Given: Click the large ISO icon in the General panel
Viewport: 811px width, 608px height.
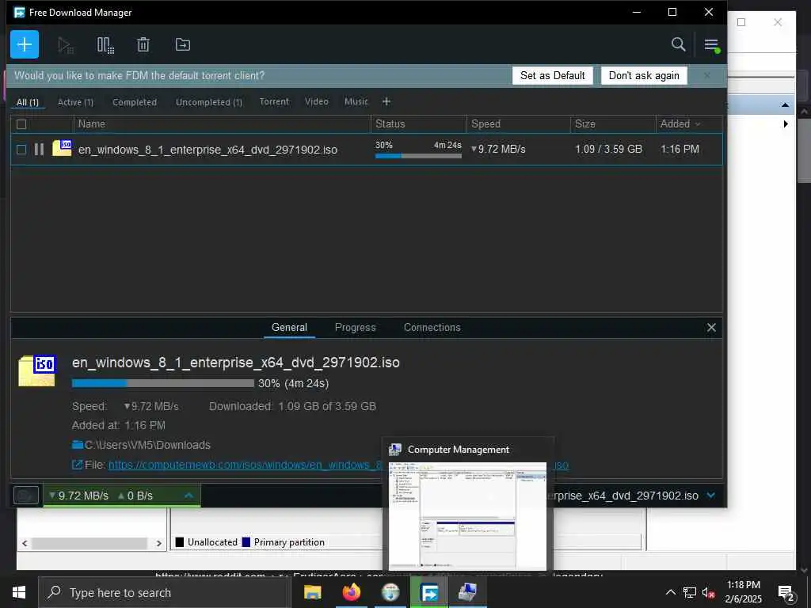Looking at the screenshot, I should (x=37, y=370).
